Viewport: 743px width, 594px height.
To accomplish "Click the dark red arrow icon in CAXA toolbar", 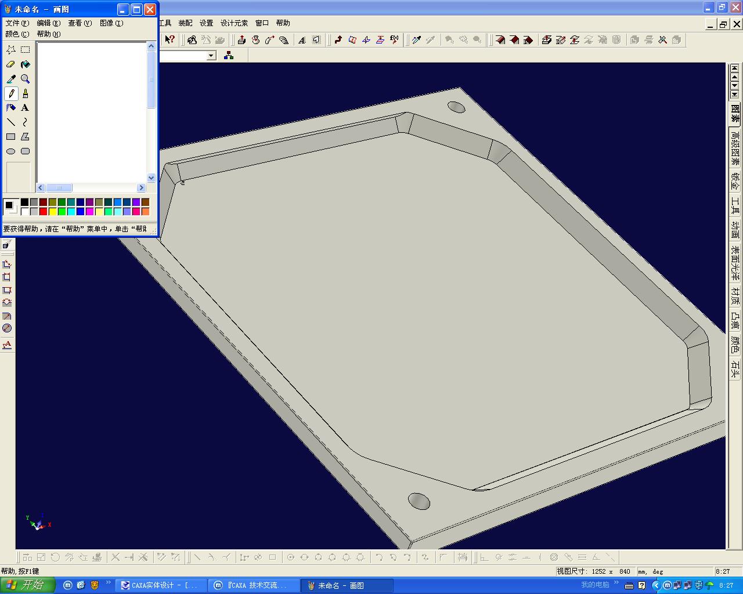I will pyautogui.click(x=338, y=39).
